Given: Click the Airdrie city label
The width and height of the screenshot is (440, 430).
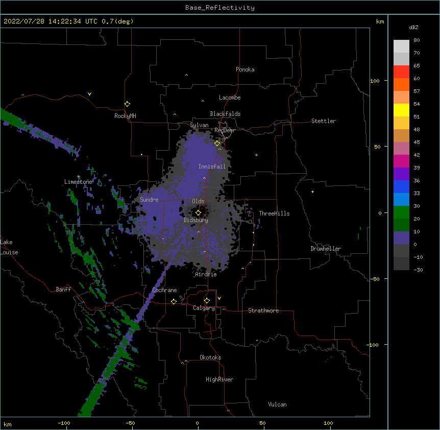Looking at the screenshot, I should [206, 274].
